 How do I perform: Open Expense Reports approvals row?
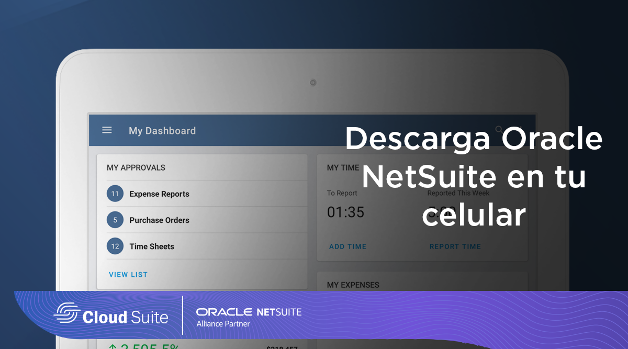point(207,194)
